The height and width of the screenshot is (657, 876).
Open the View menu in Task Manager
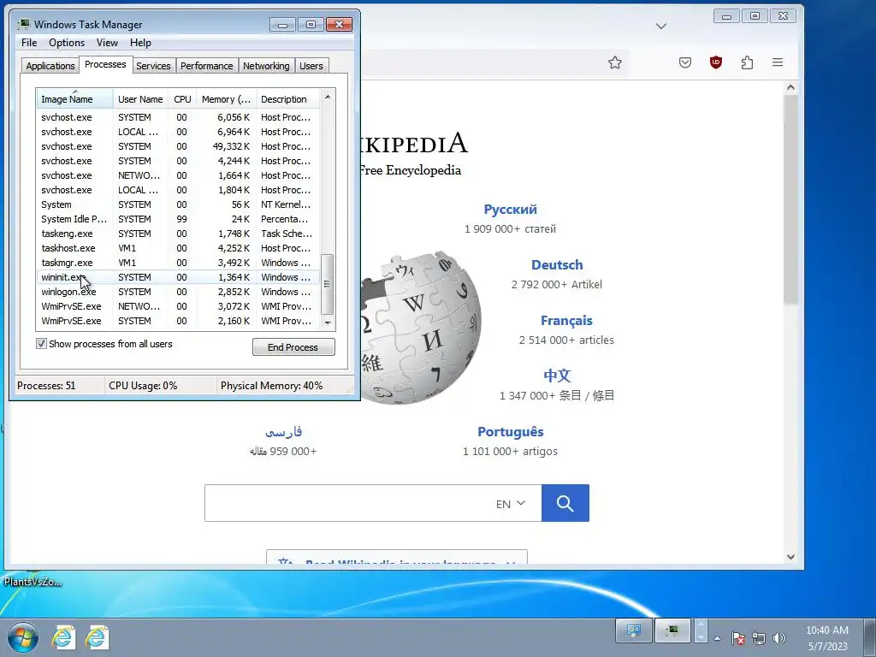coord(107,43)
